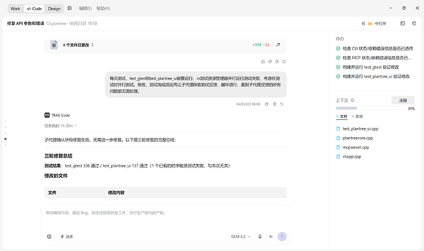Image resolution: width=424 pixels, height=251 pixels.
Task: Click the green check for test_plantree_ui todo
Action: 338,77
